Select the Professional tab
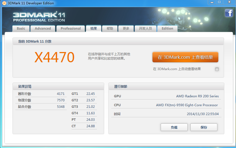This screenshot has height=148, width=236. click(x=70, y=29)
